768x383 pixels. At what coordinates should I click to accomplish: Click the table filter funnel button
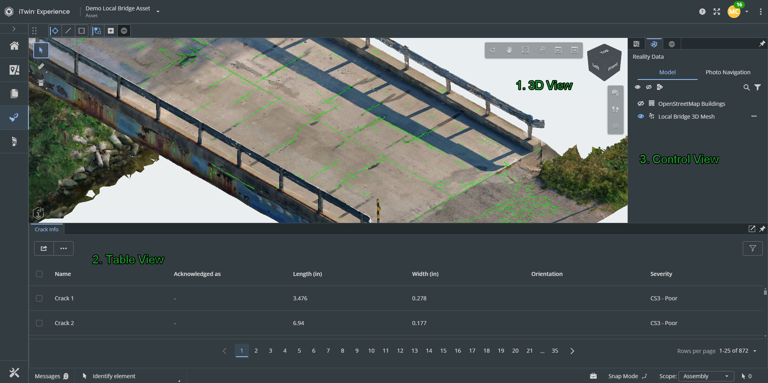point(752,248)
